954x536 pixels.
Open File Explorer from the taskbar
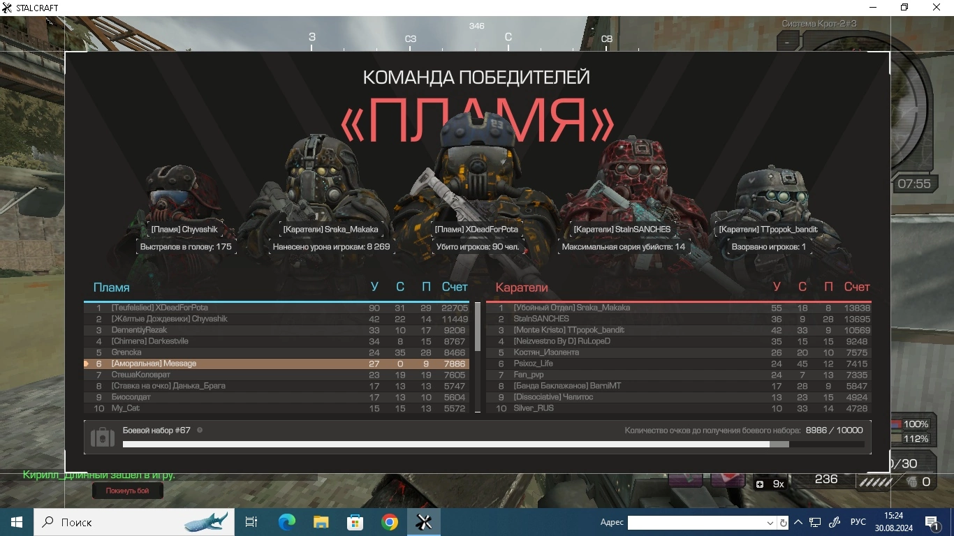(321, 522)
